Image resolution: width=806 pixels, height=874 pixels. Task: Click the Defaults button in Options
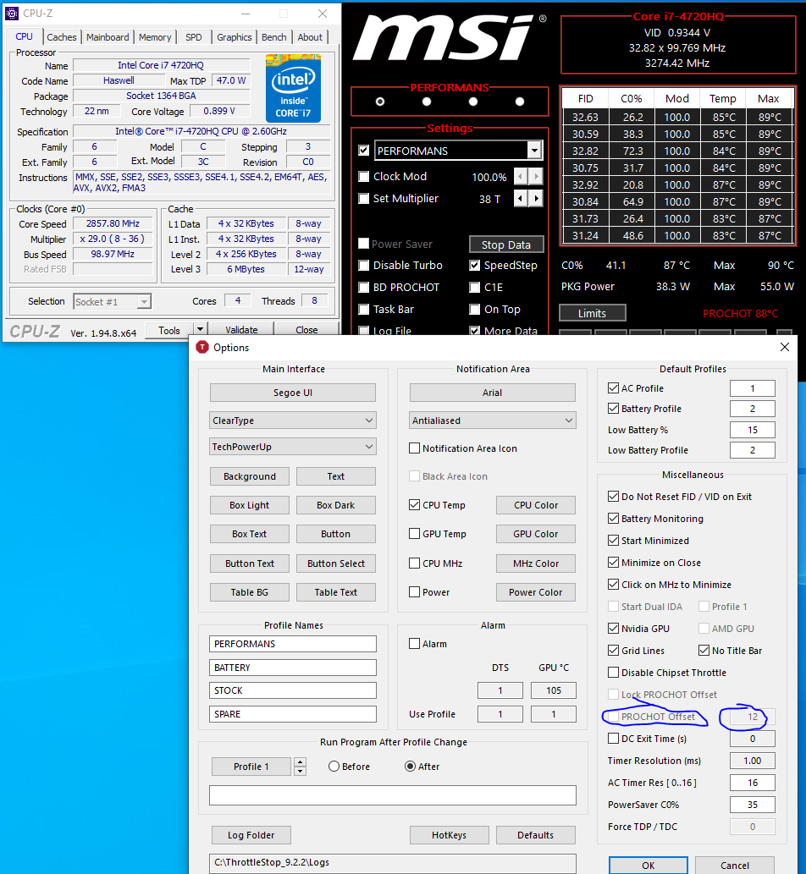point(535,835)
